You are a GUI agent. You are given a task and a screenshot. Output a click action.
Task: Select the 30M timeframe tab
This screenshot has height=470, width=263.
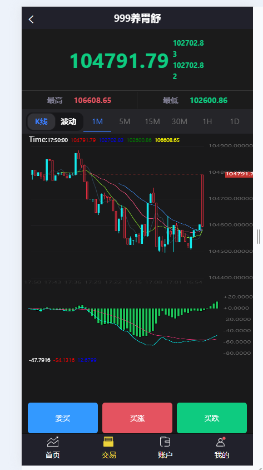click(x=180, y=122)
